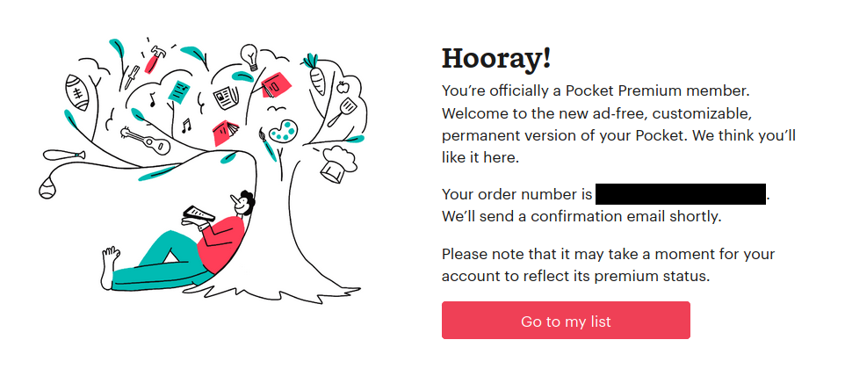Click the baseball bat illustration
Image resolution: width=845 pixels, height=376 pixels.
click(x=64, y=155)
